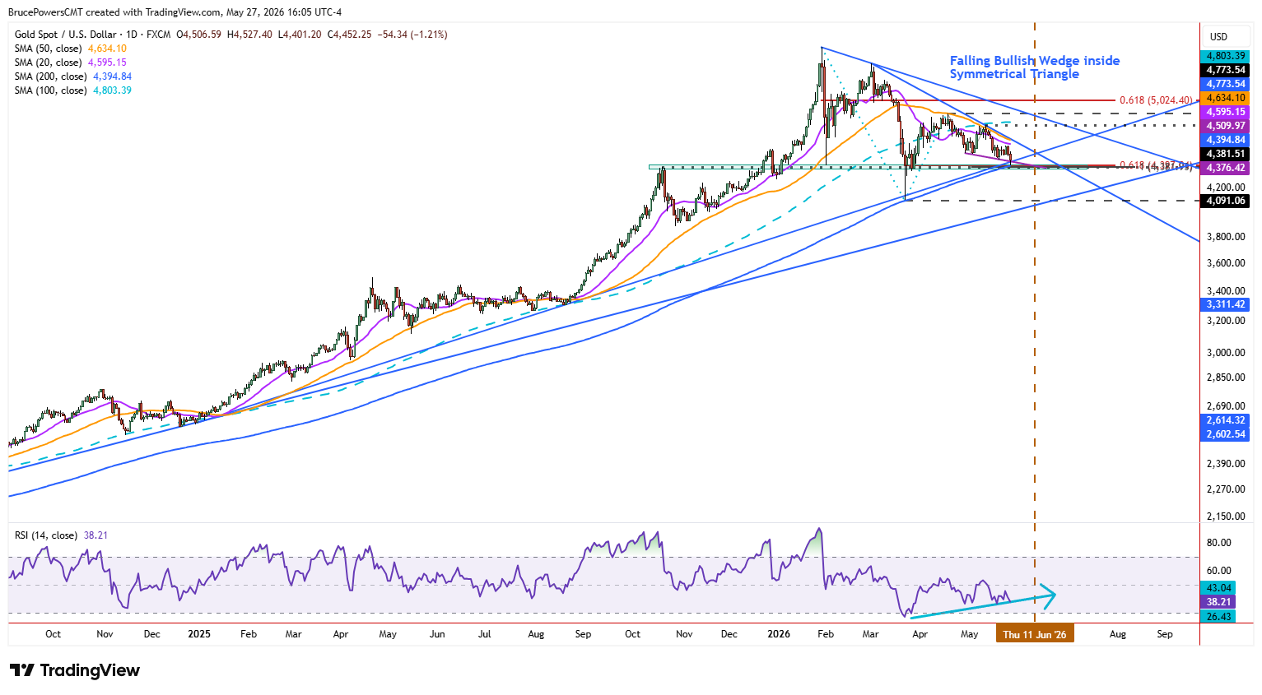The image size is (1262, 695).
Task: Select the SMA (200, close) legend entry
Action: tap(73, 76)
